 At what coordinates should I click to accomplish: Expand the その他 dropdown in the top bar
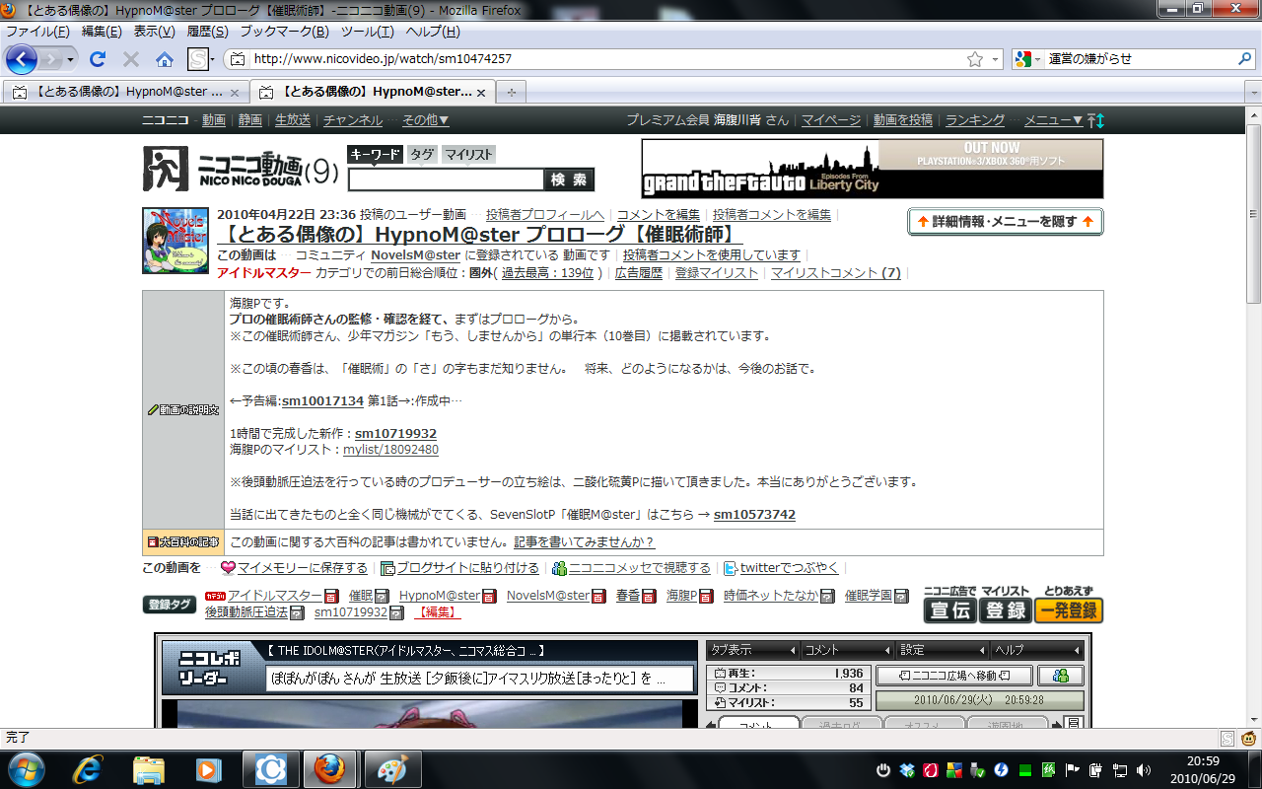click(x=425, y=120)
